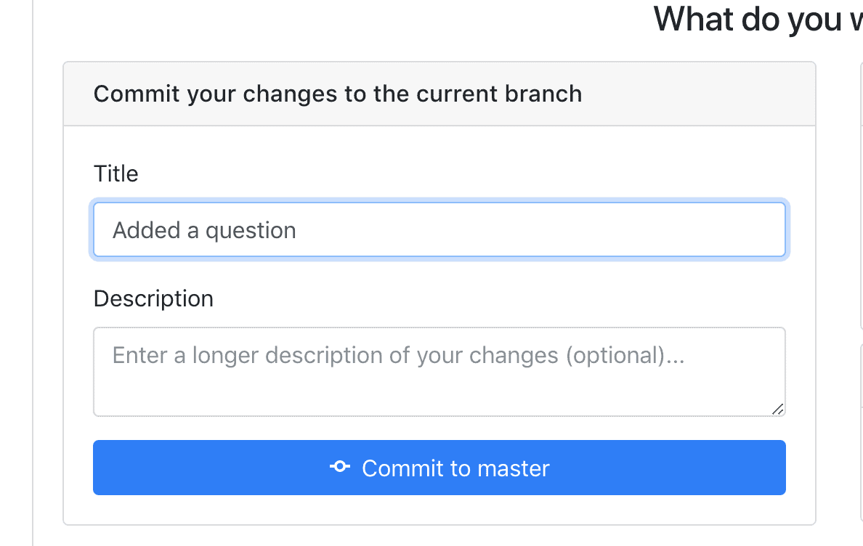The height and width of the screenshot is (546, 863).
Task: Select the partially visible card at upper right edge
Action: pyautogui.click(x=862, y=195)
